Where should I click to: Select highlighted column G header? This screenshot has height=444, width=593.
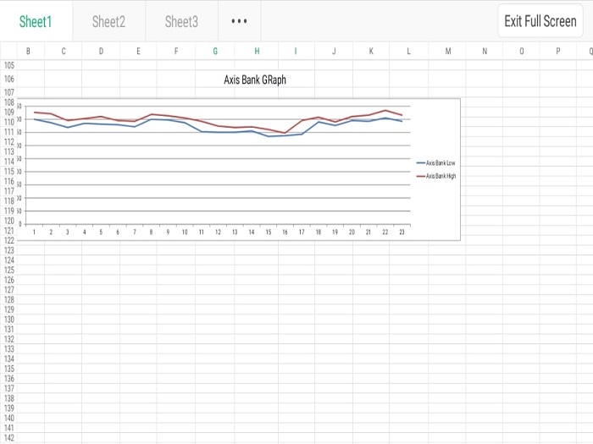click(215, 51)
